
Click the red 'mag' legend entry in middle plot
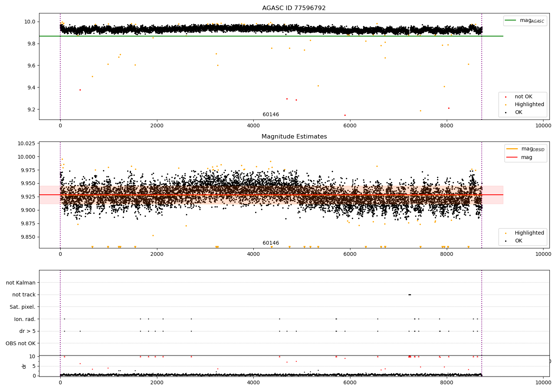(526, 157)
